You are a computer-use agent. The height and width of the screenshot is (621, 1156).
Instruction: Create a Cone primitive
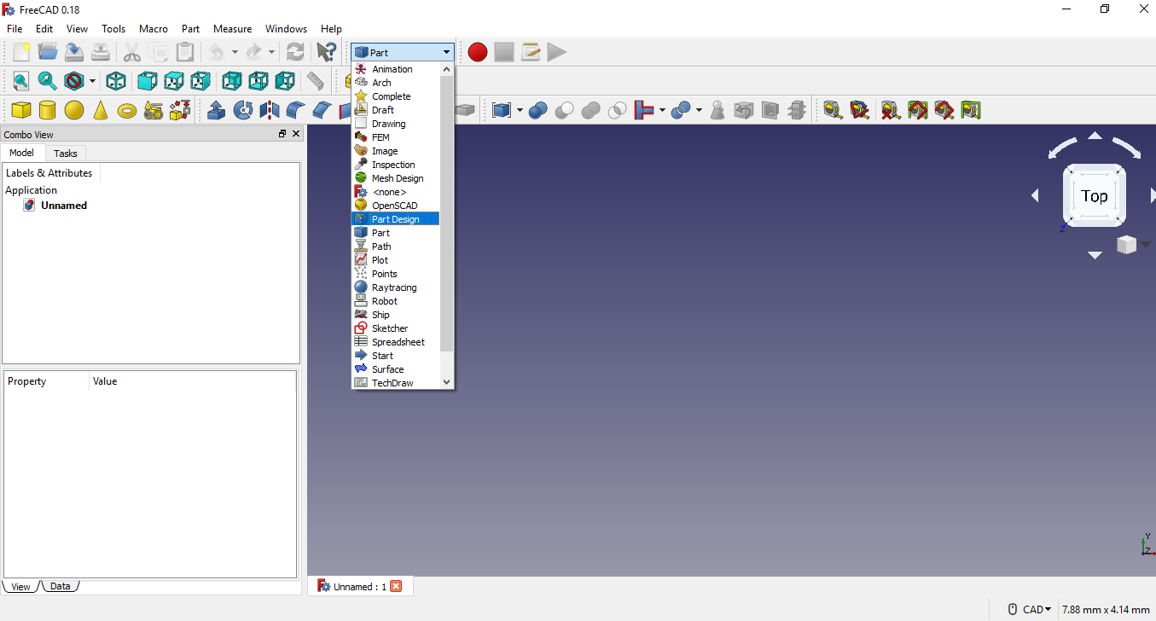coord(101,110)
